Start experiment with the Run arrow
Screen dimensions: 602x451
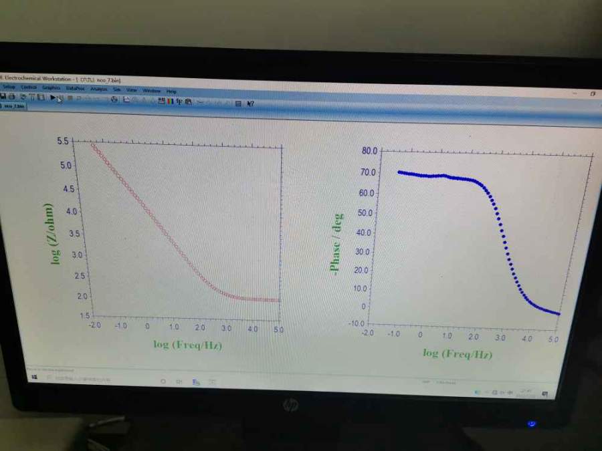coord(53,98)
